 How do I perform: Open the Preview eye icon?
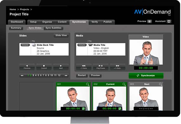(x=150, y=21)
